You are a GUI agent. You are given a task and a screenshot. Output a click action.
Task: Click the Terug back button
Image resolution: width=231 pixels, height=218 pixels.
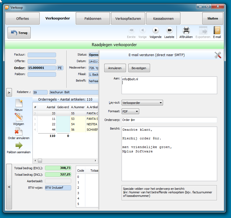click(19, 33)
